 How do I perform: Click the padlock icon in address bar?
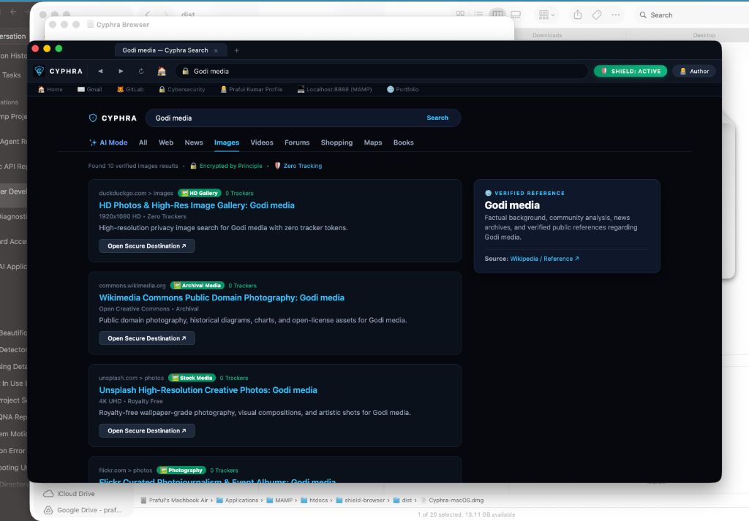[x=186, y=71]
